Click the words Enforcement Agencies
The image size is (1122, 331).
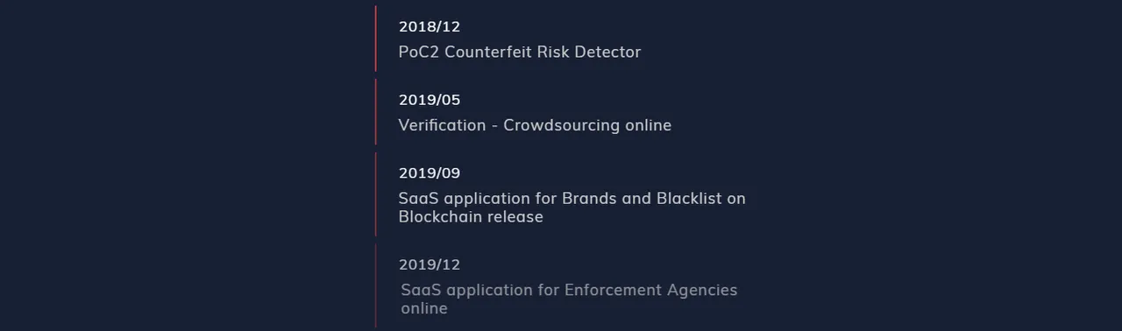tap(651, 290)
